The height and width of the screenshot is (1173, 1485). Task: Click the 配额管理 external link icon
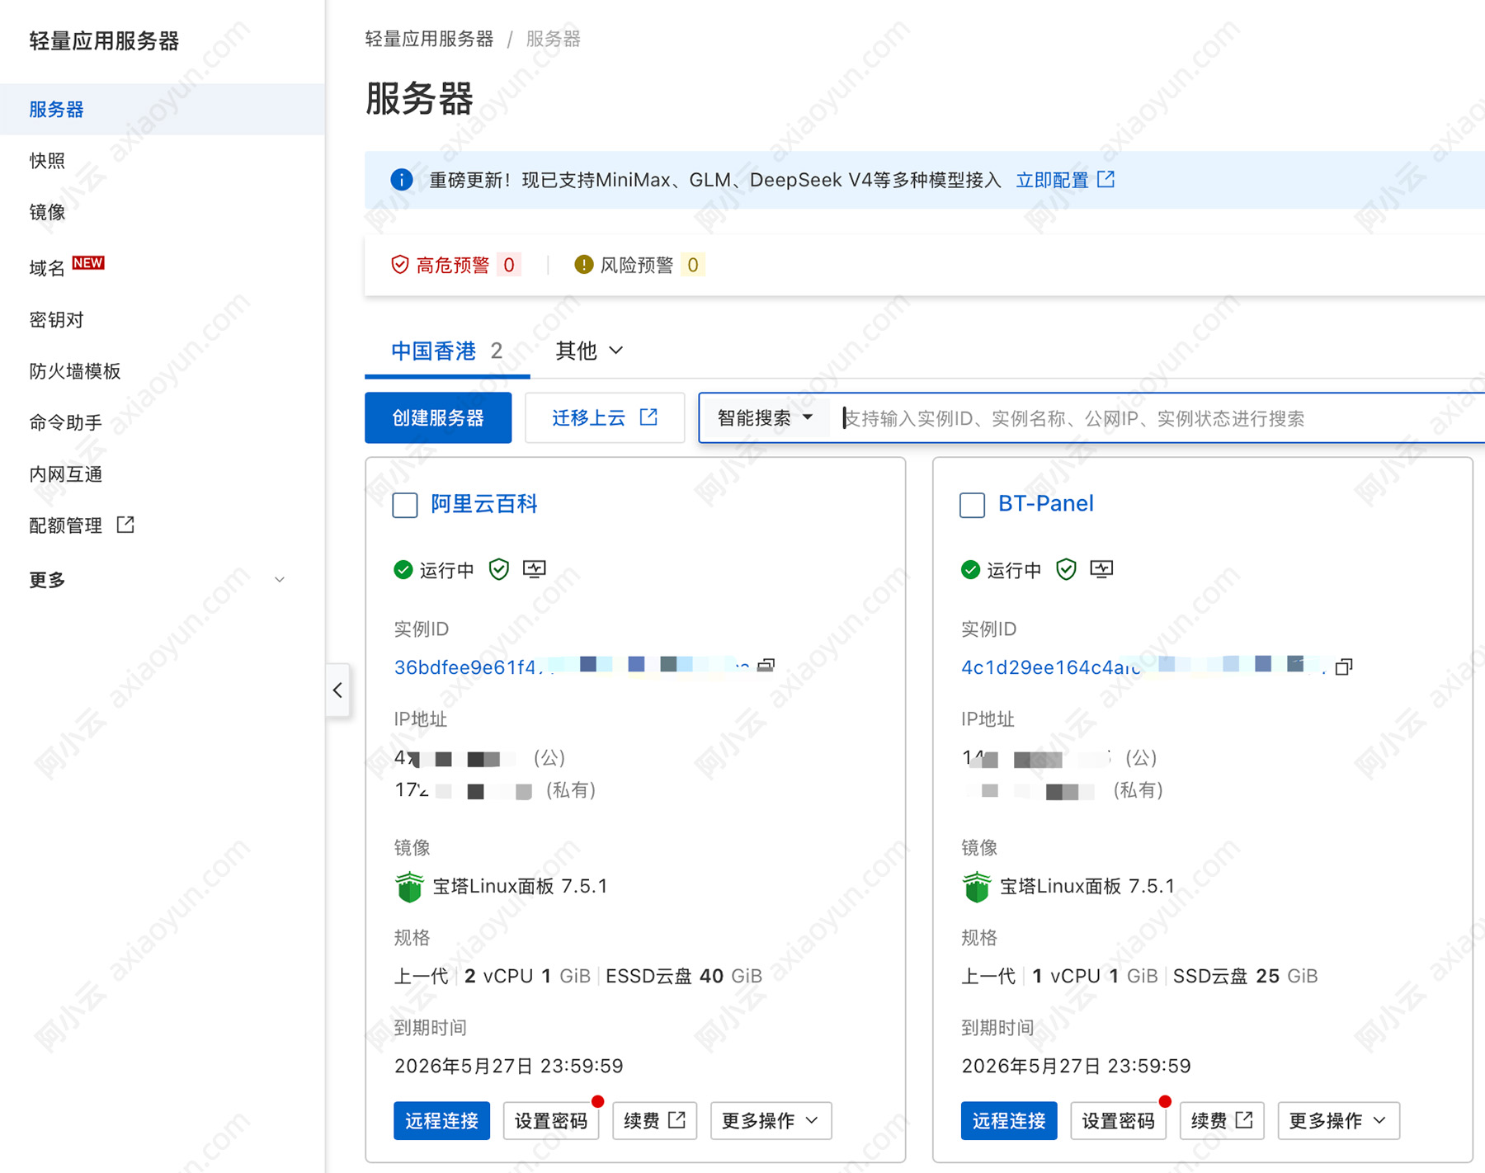point(125,525)
